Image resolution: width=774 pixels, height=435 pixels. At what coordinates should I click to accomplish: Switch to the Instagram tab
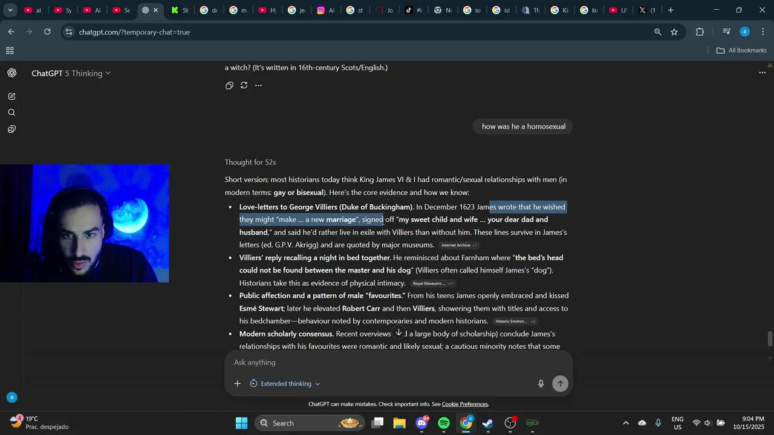(327, 10)
